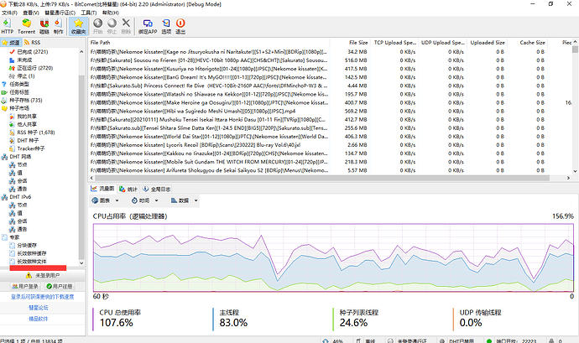This screenshot has height=343, width=579.
Task: Click the delete (删除) X toolbar button
Action: click(126, 26)
